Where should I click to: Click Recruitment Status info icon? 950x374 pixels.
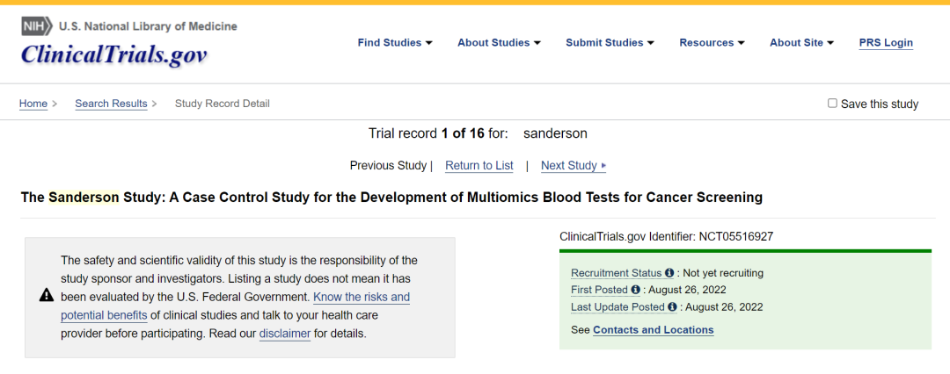tap(669, 273)
